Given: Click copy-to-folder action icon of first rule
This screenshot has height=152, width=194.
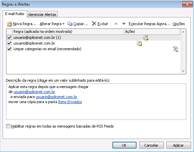Looking at the screenshot, I should pyautogui.click(x=145, y=37).
